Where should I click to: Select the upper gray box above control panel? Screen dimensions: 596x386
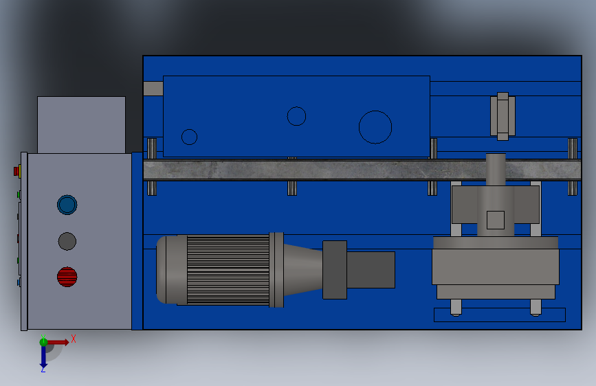81,125
